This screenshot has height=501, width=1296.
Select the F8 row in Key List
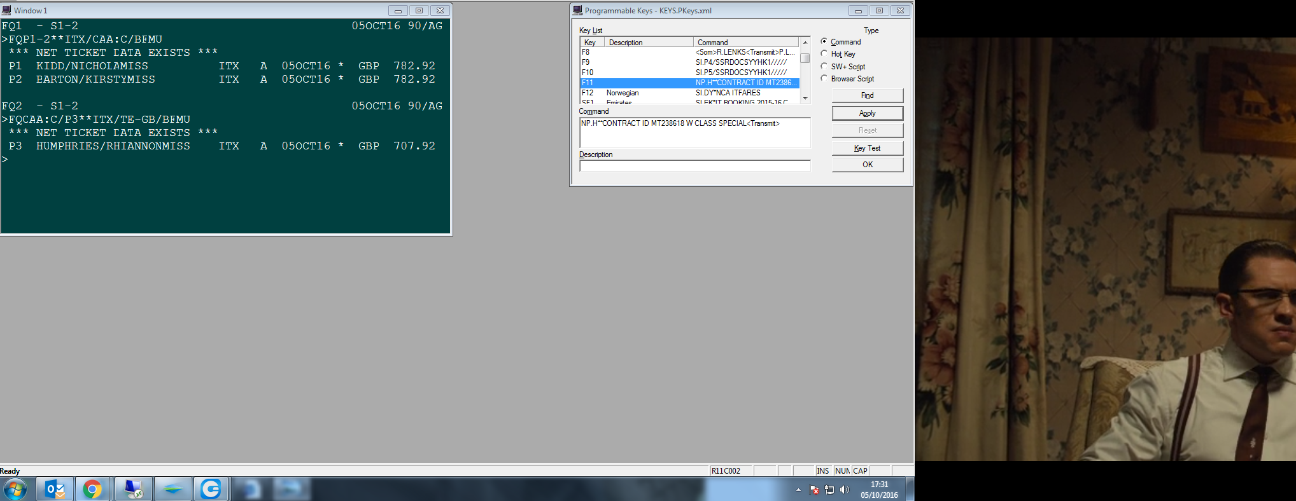[689, 52]
